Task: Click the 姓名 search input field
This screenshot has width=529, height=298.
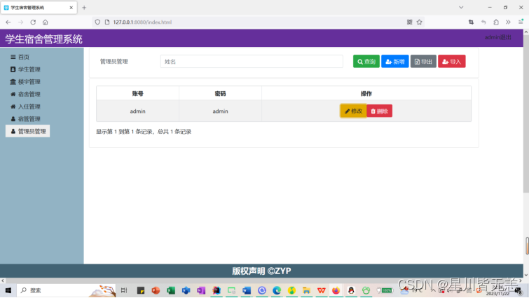Action: click(x=252, y=62)
